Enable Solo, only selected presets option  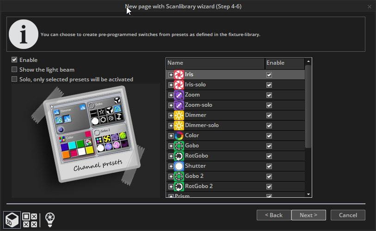14,79
